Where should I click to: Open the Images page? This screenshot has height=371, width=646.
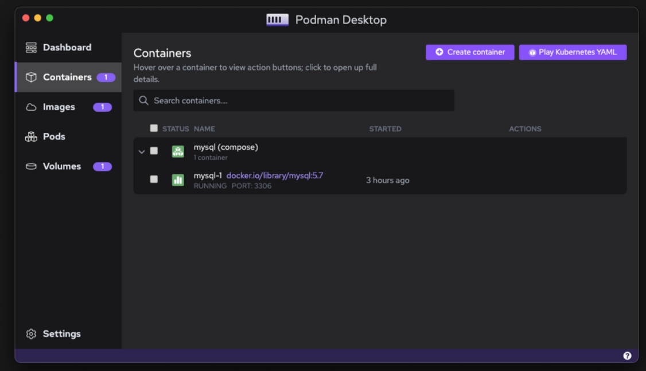(x=68, y=107)
